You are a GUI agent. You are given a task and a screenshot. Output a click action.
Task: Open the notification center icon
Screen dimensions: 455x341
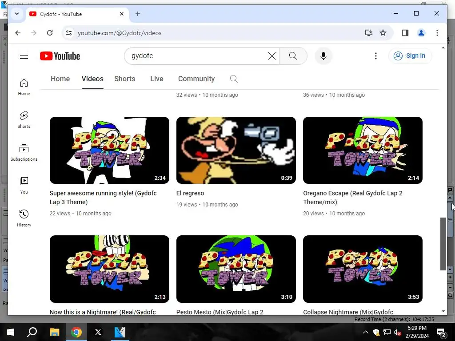click(x=441, y=332)
